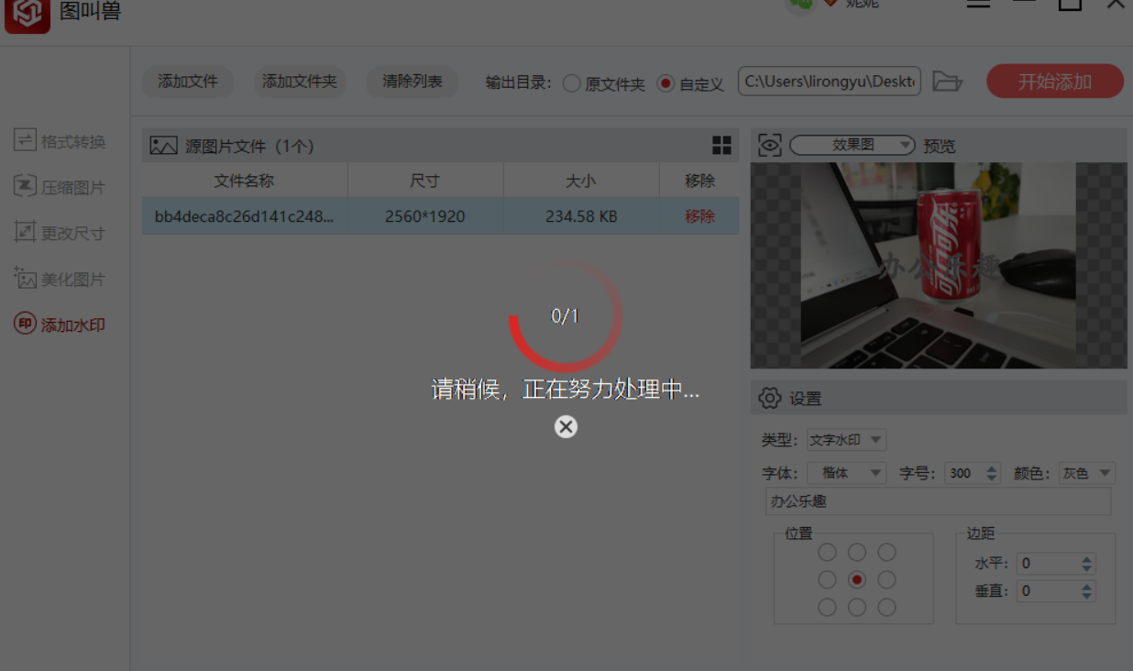Open the browse output folder icon
The width and height of the screenshot is (1133, 671).
click(947, 82)
